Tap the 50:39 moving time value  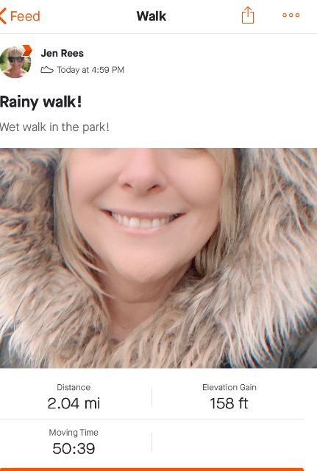pos(74,448)
